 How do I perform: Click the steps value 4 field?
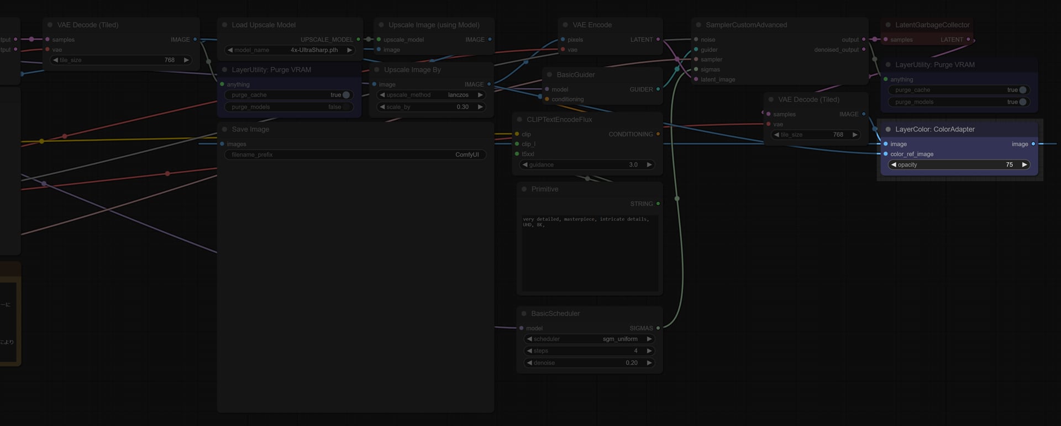click(x=590, y=350)
